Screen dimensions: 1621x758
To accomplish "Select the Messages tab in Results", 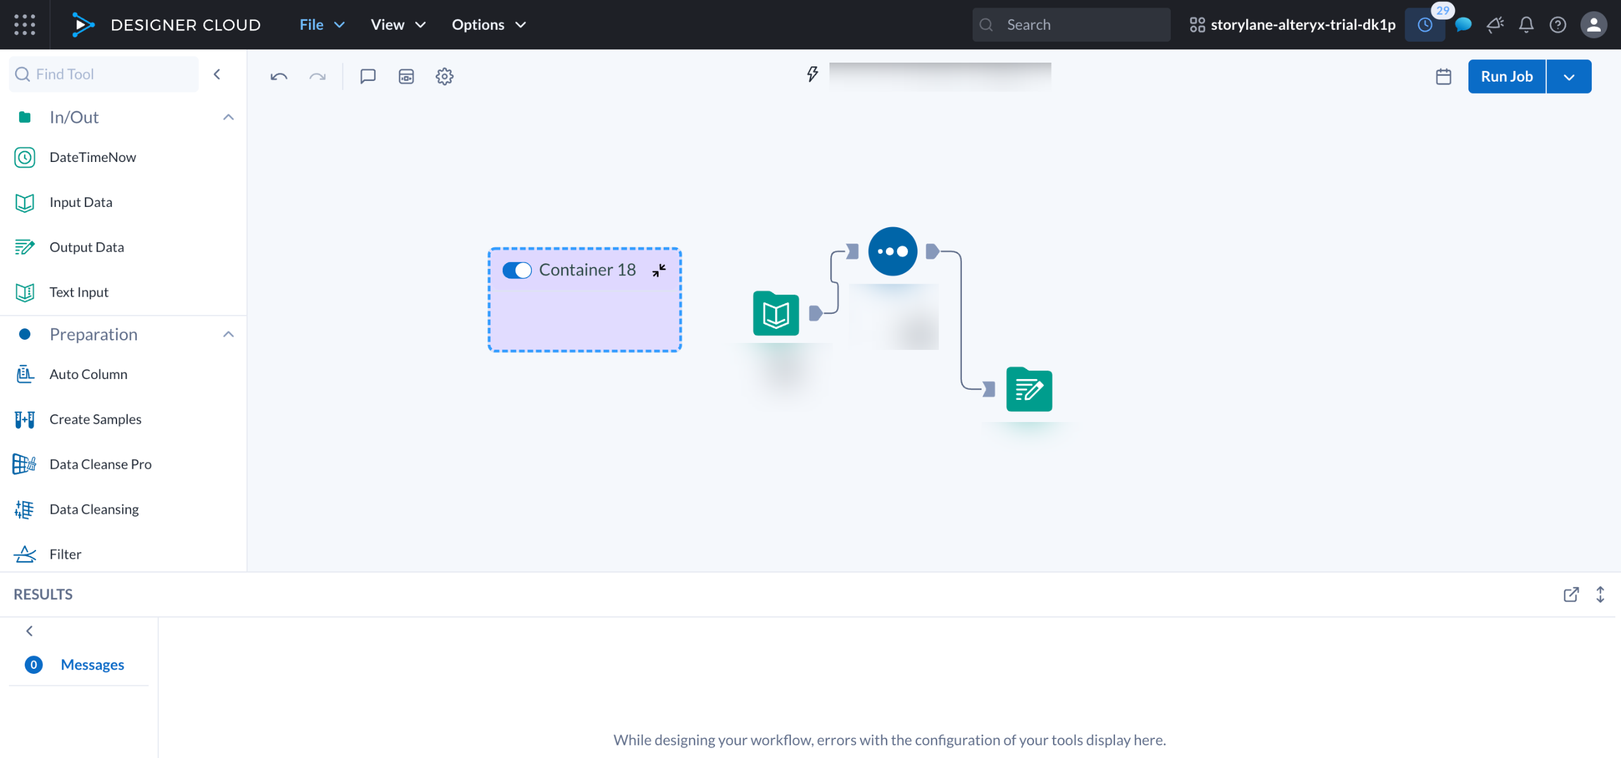I will pyautogui.click(x=92, y=664).
